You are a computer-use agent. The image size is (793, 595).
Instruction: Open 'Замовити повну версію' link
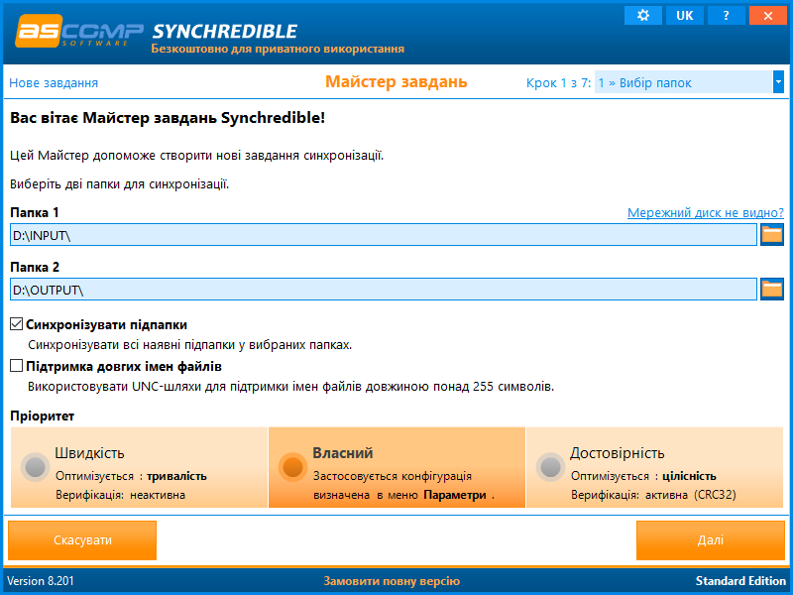tap(392, 581)
